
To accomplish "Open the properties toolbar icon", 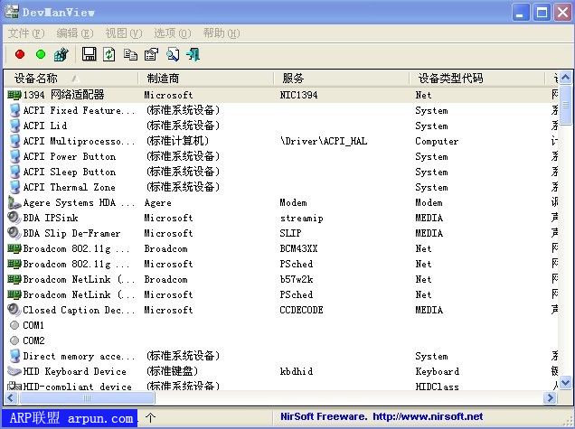I will click(151, 55).
